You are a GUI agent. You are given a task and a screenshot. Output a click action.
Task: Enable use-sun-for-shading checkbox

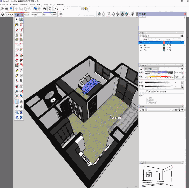[147, 91]
